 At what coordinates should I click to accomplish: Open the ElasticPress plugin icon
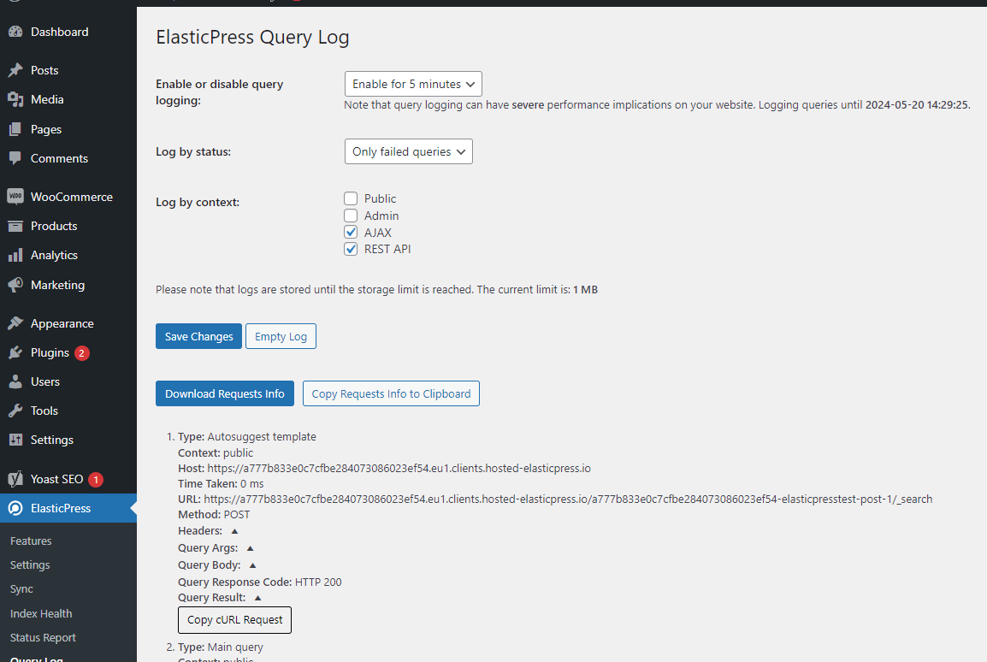tap(17, 507)
